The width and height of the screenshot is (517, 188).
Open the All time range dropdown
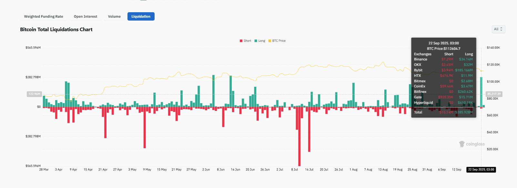point(498,29)
